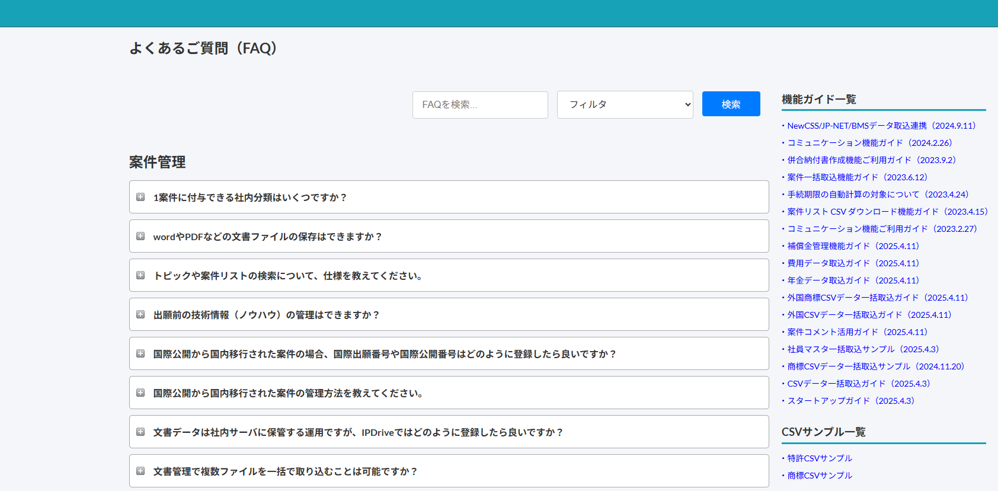
Task: Open 併合納付書作成機能ご利用ガイド link
Action: (x=872, y=160)
